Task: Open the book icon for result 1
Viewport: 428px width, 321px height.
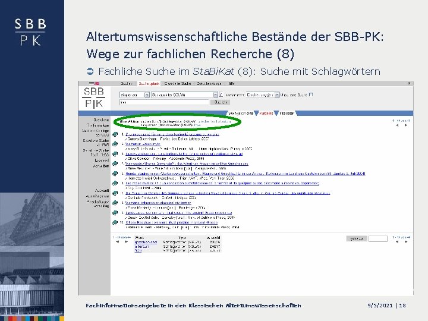Action: click(115, 134)
